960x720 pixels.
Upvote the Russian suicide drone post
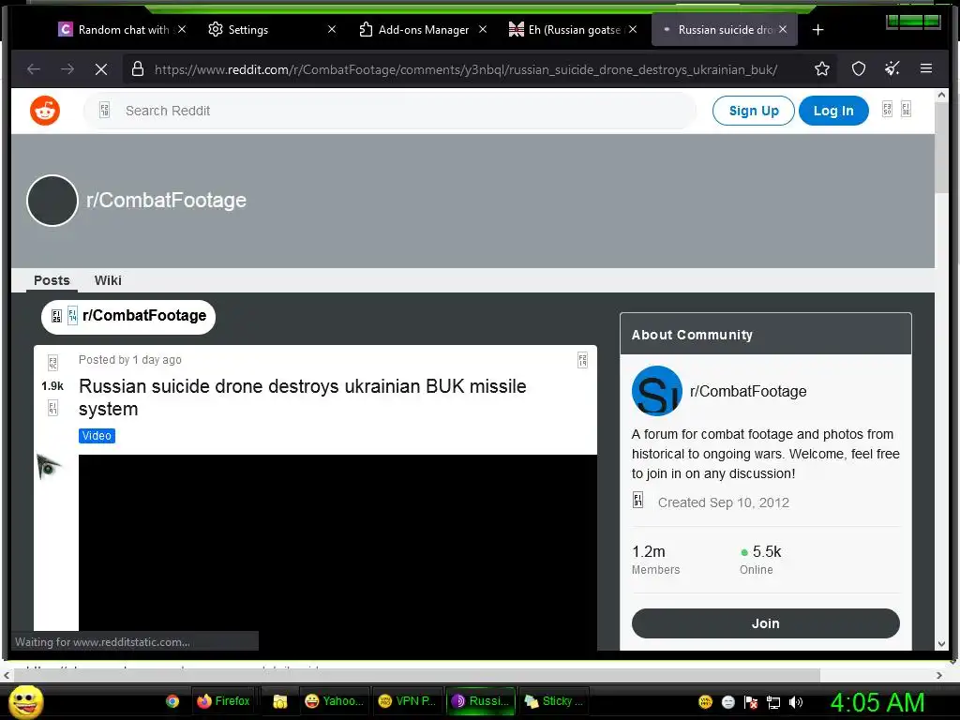53,363
